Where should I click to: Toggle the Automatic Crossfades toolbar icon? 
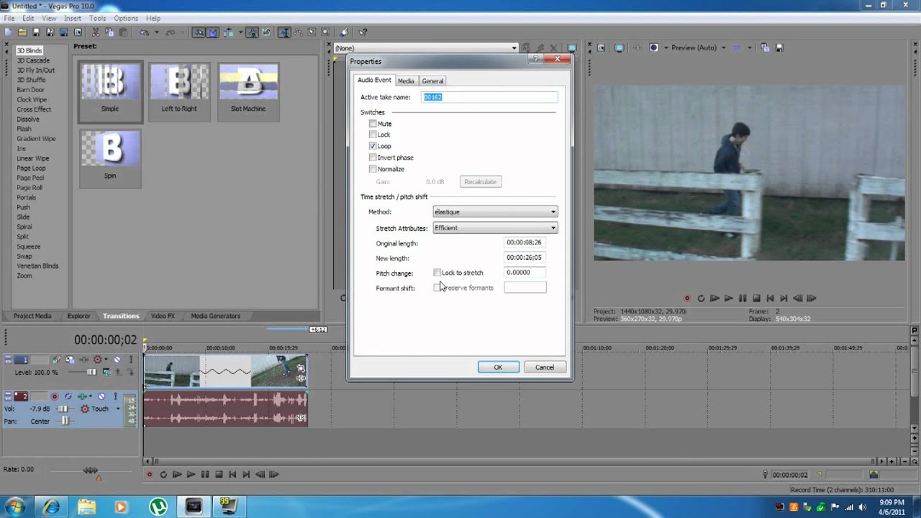coord(212,32)
